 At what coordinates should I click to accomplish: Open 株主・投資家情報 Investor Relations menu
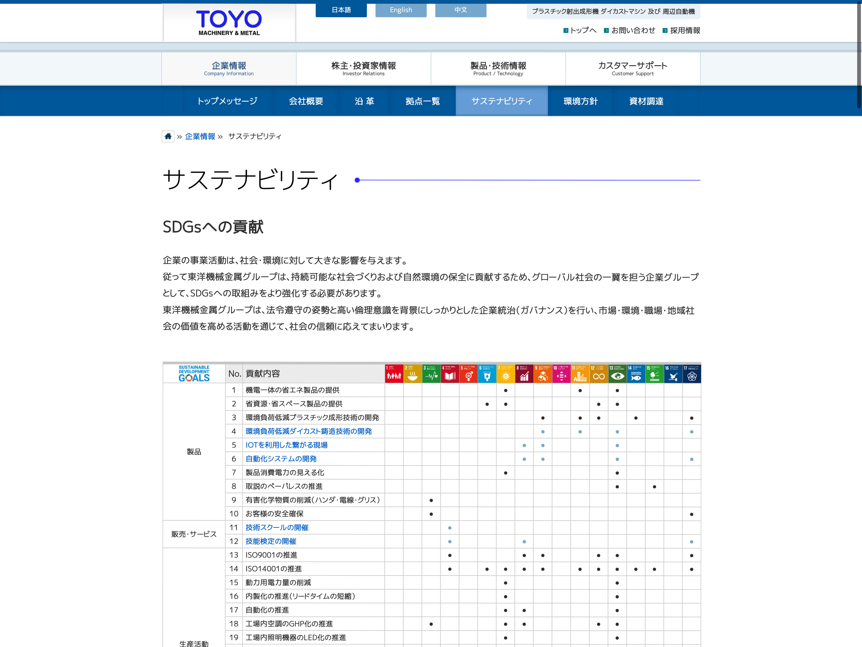point(363,68)
